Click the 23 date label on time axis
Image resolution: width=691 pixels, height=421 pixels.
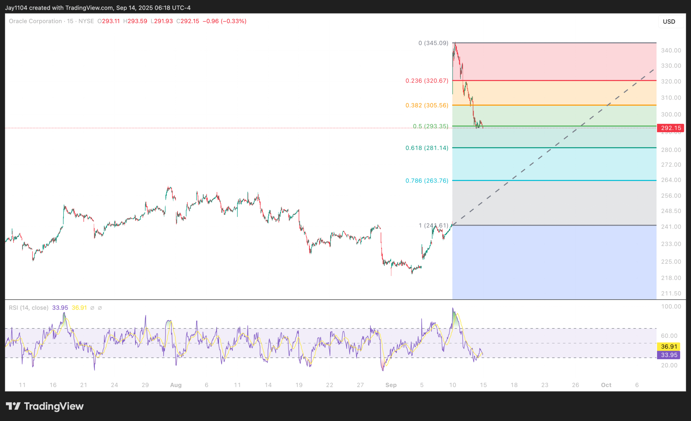point(545,385)
